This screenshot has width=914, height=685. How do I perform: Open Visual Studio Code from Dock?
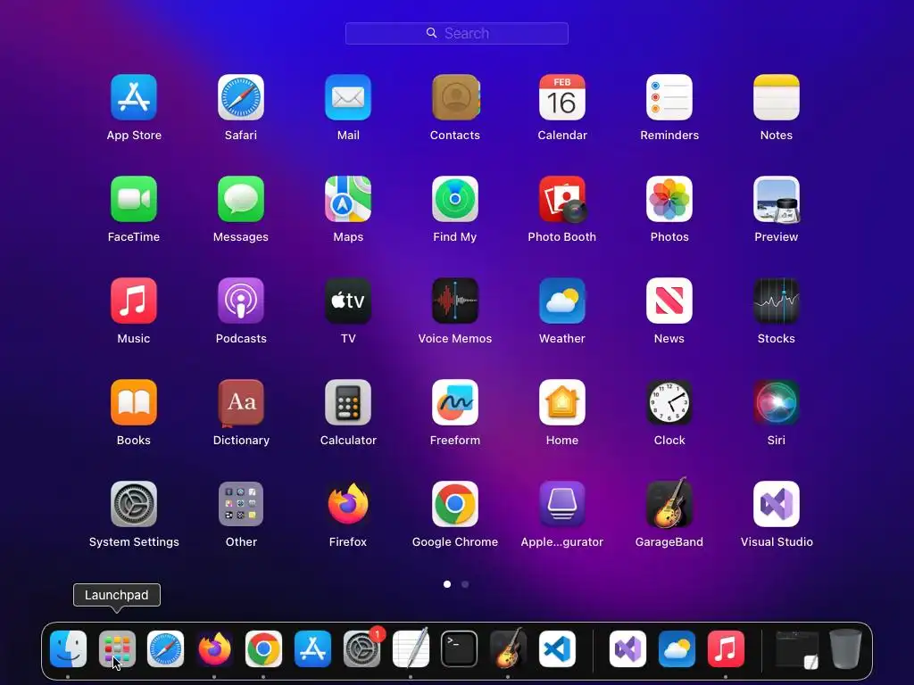(x=557, y=649)
